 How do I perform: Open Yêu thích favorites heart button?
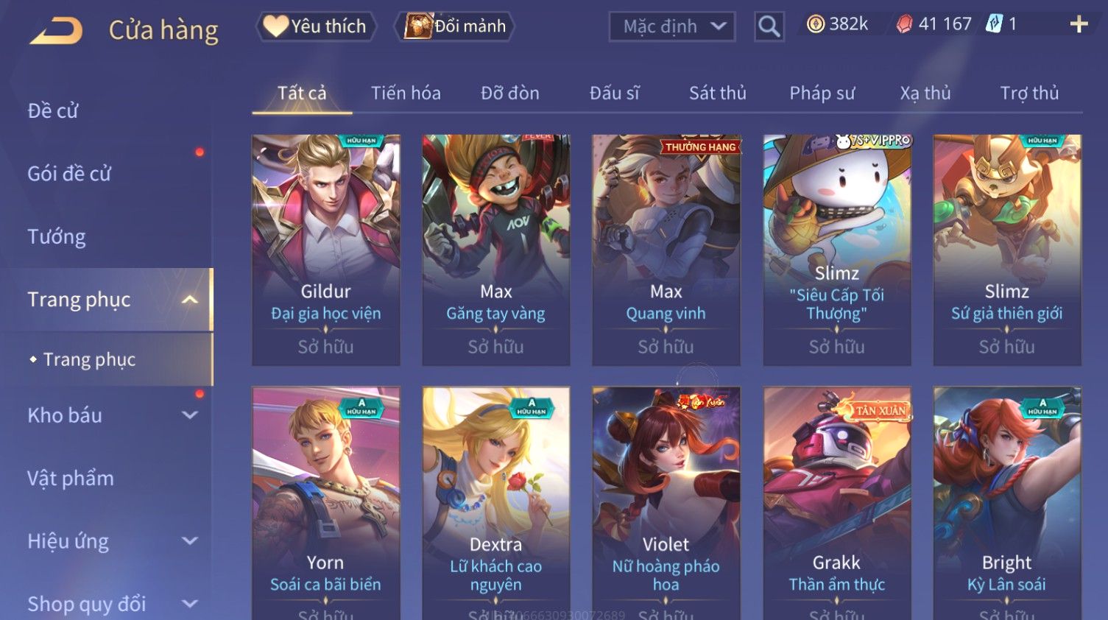tap(316, 27)
